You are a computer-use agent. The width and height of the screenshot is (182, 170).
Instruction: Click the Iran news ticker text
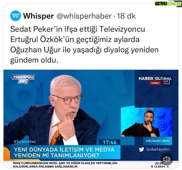tap(65, 165)
